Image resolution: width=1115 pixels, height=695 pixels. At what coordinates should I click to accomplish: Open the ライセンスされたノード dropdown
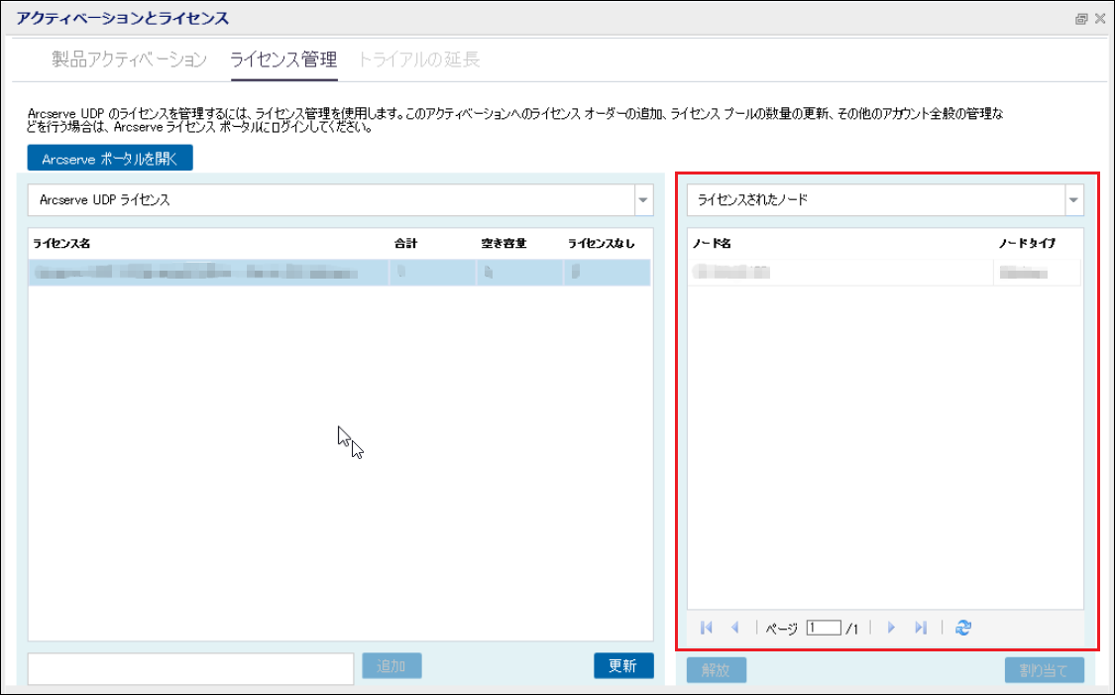[x=1073, y=200]
